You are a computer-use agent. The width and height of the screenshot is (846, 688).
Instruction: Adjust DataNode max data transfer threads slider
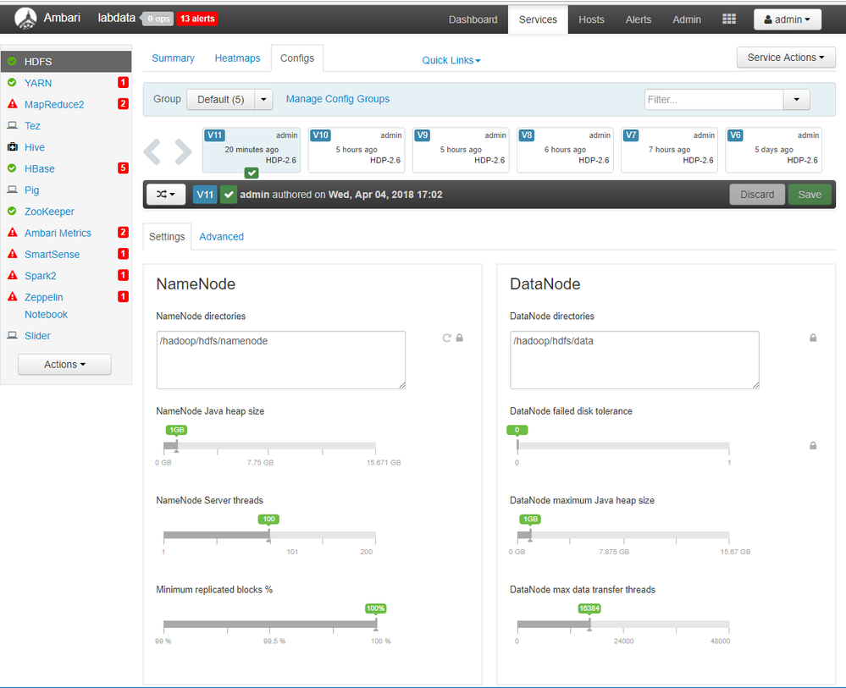(589, 625)
